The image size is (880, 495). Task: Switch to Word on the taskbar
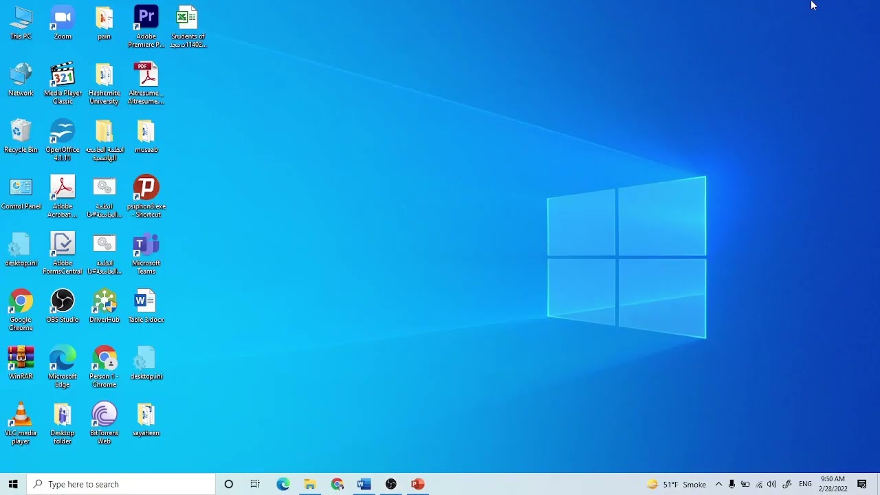click(x=364, y=484)
